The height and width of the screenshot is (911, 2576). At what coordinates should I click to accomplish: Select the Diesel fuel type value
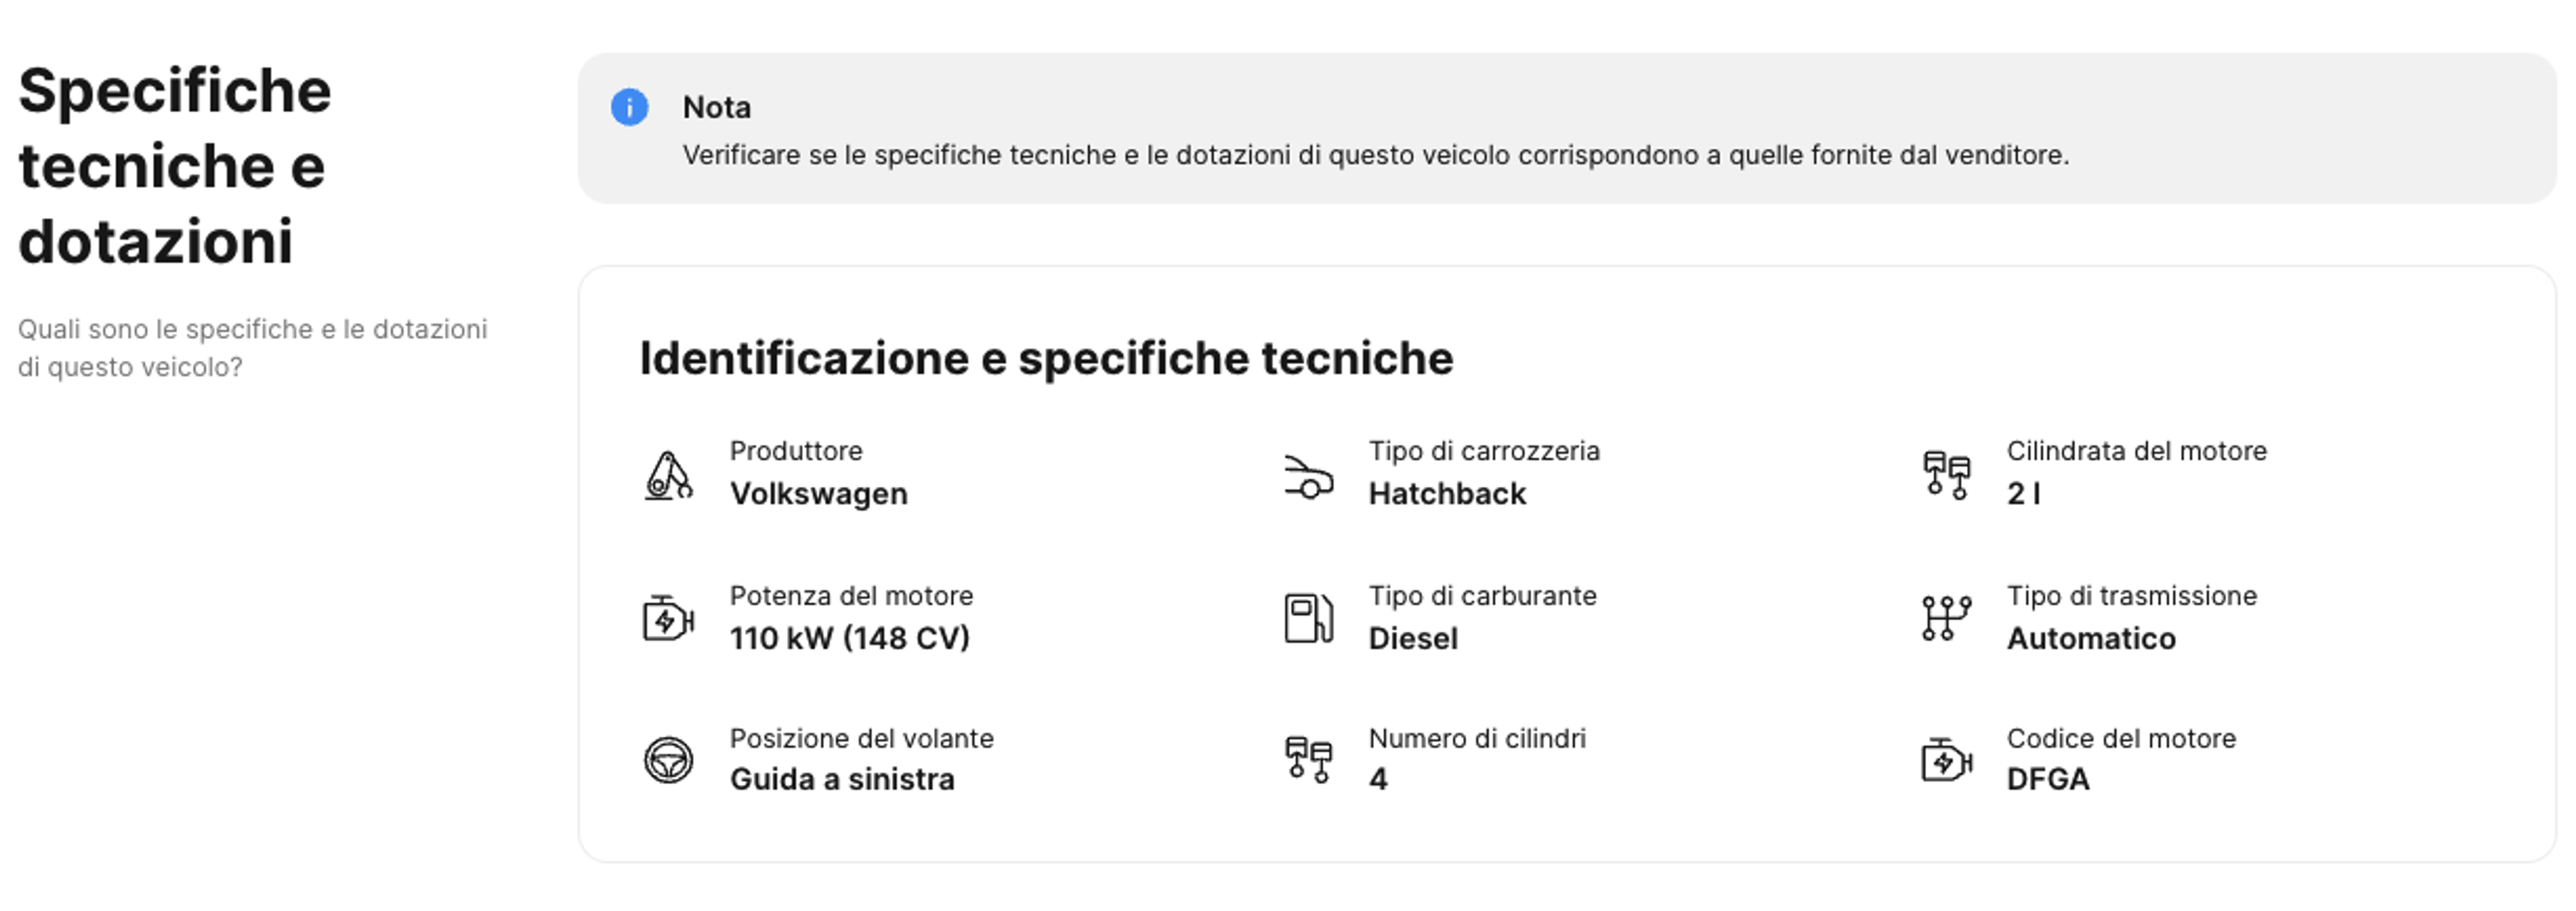(x=1413, y=638)
